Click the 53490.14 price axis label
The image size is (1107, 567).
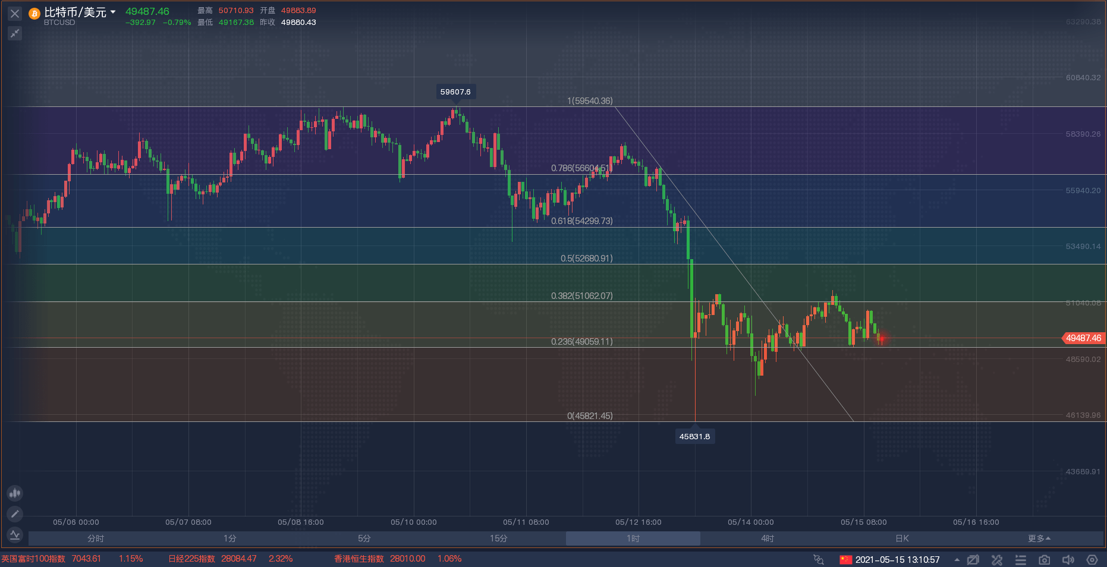pyautogui.click(x=1083, y=247)
